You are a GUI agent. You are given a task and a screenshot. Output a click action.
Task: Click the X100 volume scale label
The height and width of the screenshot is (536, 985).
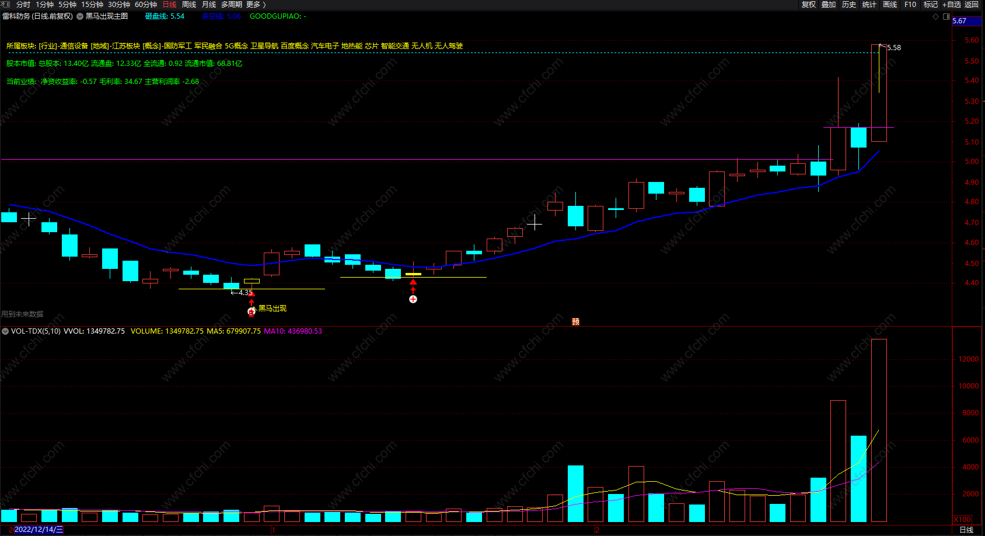click(962, 519)
